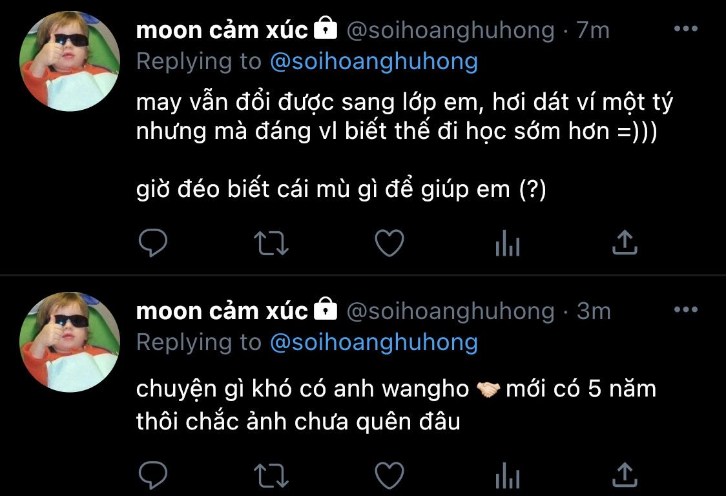Screen dimensions: 726x496
Task: Open the 3m timestamp of second tweet
Action: [x=594, y=311]
